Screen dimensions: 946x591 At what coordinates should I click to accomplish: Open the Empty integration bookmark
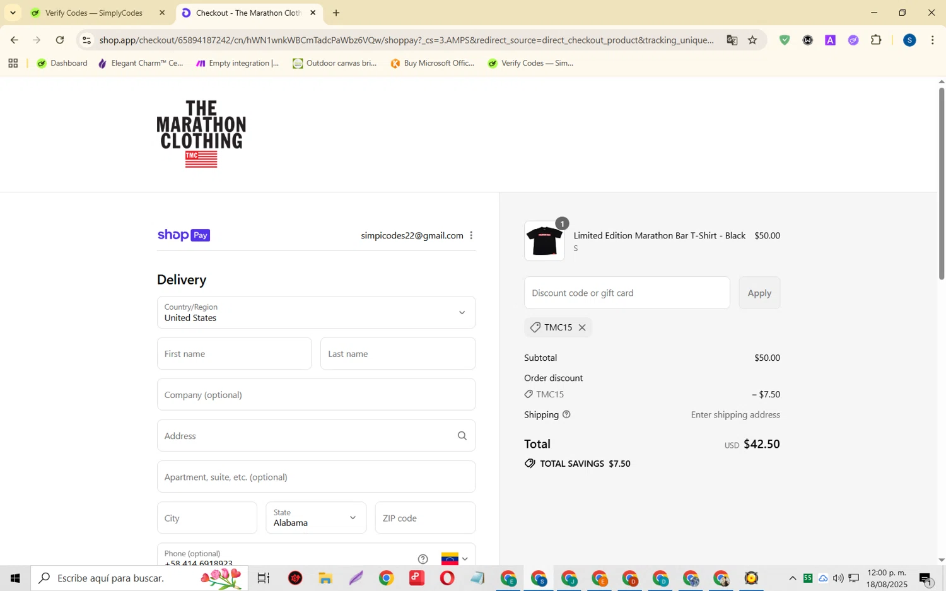[x=238, y=63]
